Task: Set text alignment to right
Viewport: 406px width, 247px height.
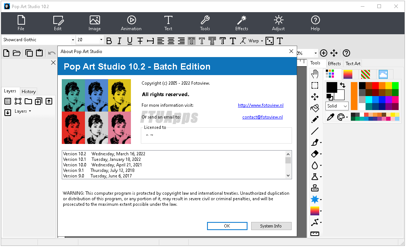Action: coord(181,41)
